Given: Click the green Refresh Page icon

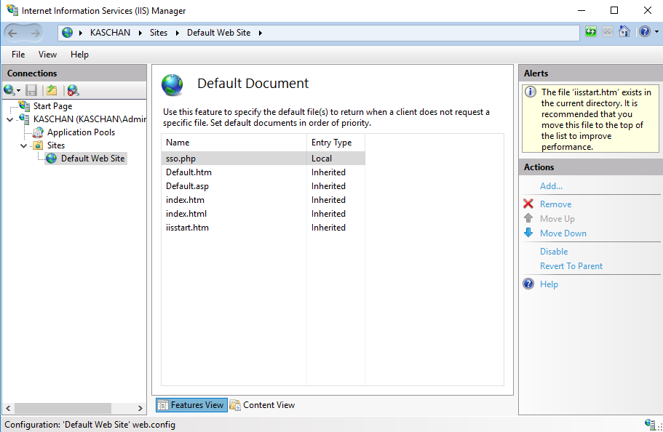Looking at the screenshot, I should [x=591, y=32].
